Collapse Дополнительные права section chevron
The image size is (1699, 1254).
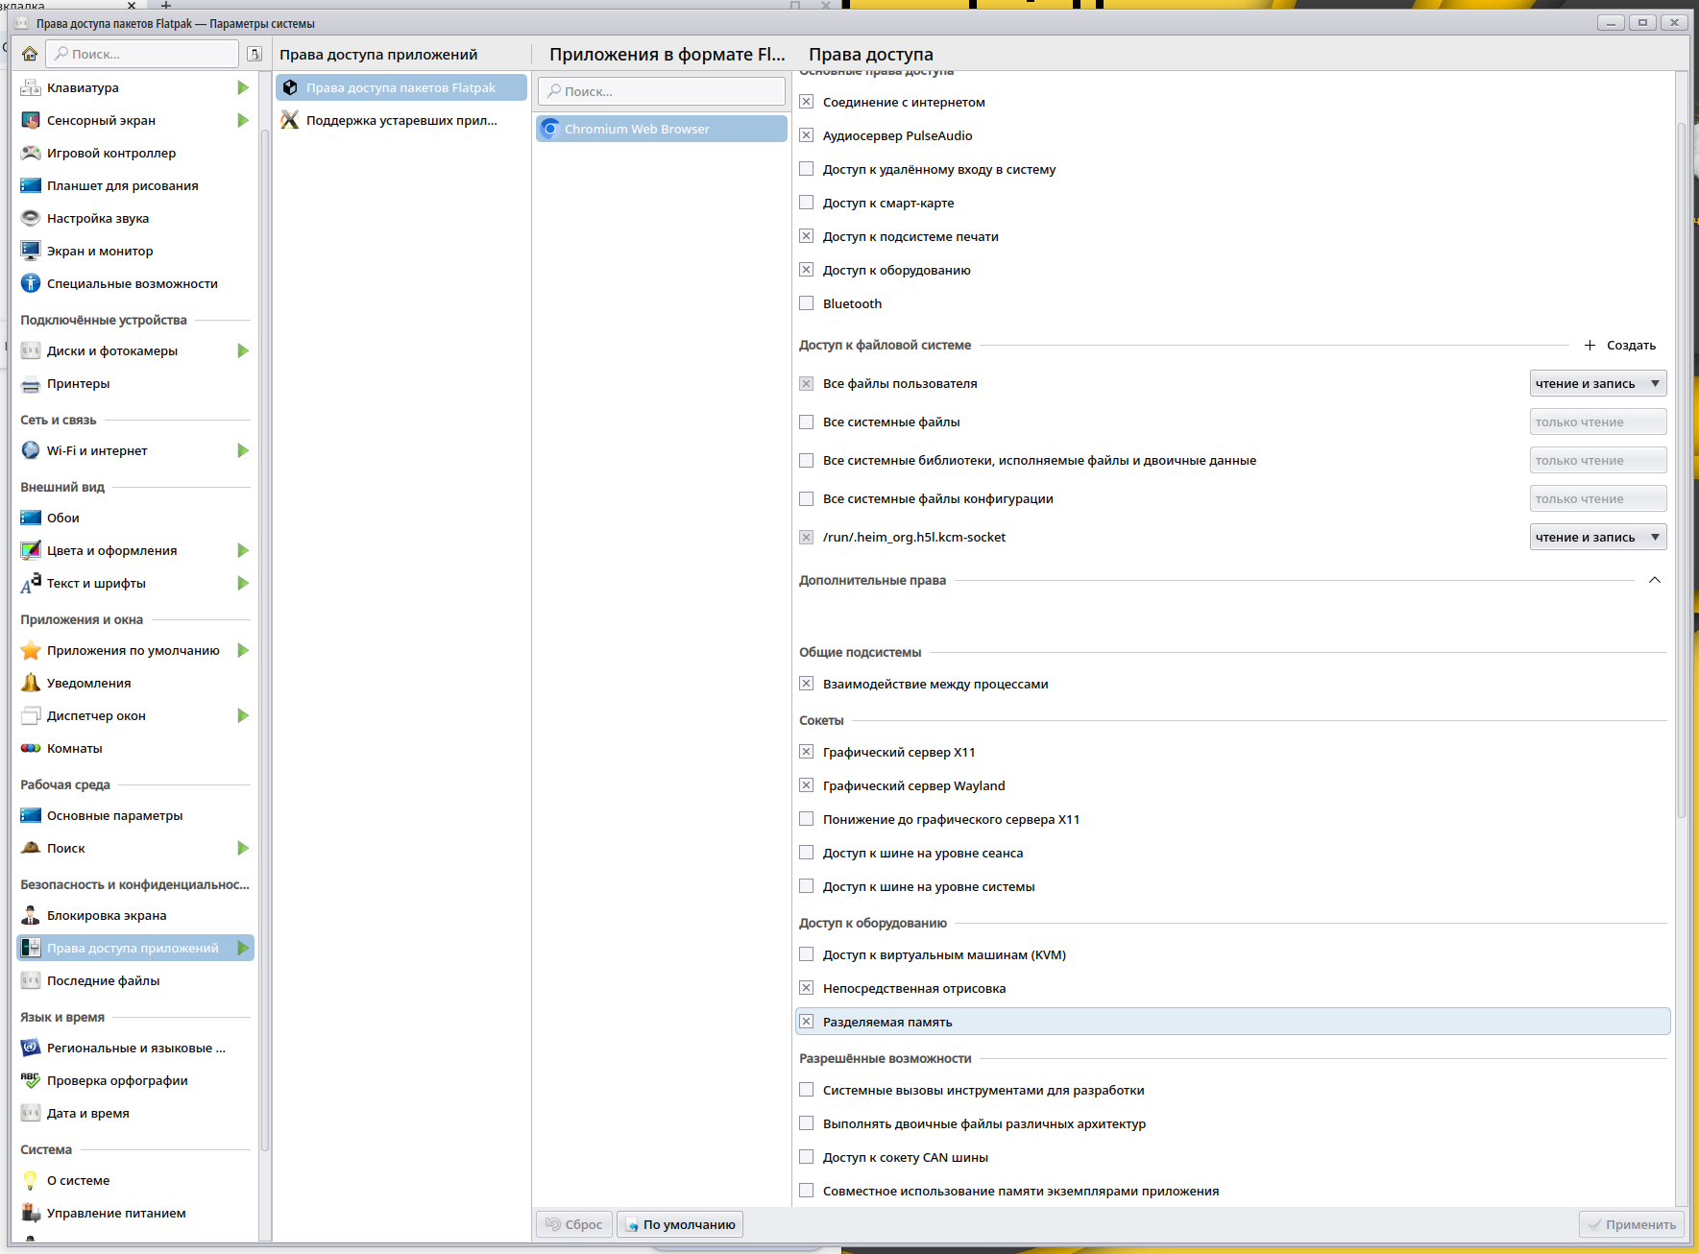tap(1655, 580)
